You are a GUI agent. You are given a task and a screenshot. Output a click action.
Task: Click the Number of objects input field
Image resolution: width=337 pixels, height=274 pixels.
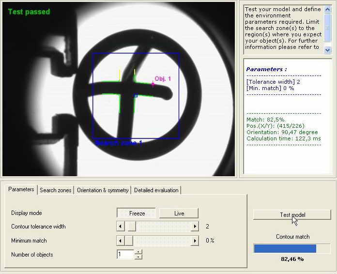(x=125, y=255)
